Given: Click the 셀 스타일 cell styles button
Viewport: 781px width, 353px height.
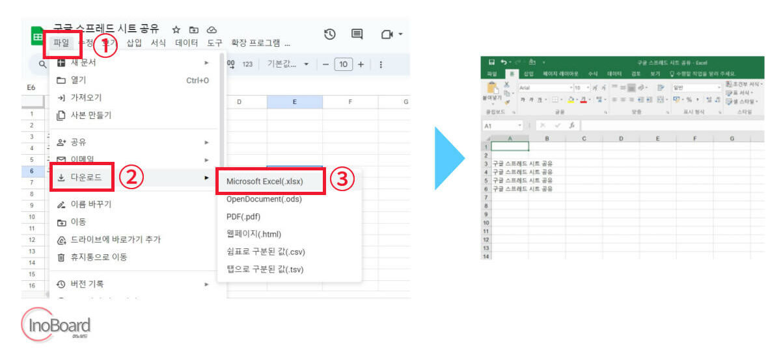Looking at the screenshot, I should tap(742, 101).
